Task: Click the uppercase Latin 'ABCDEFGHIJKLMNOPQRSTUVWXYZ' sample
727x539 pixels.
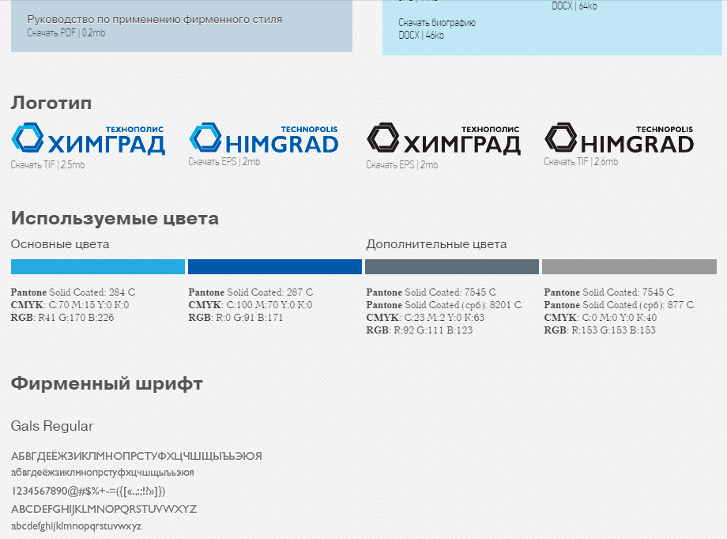Action: 104,509
